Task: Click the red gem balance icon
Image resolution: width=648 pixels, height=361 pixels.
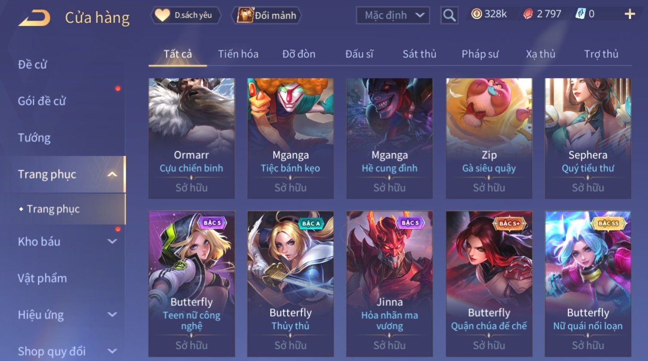Action: 528,15
